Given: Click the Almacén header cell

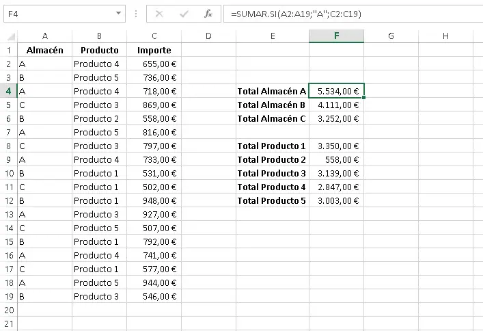Looking at the screenshot, I should click(44, 50).
